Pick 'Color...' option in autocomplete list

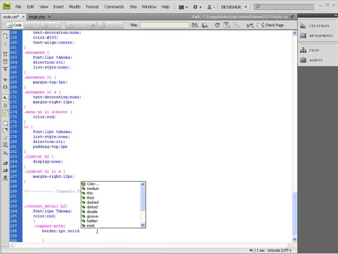tap(92, 184)
